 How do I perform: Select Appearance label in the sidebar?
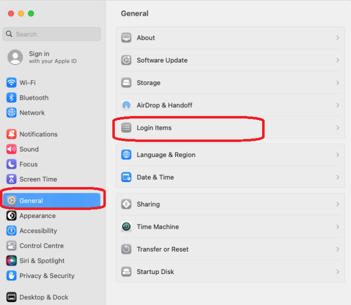coord(38,216)
